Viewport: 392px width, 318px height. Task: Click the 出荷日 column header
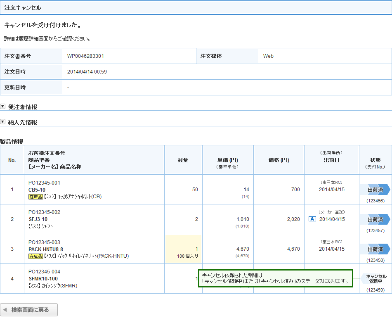tap(331, 160)
